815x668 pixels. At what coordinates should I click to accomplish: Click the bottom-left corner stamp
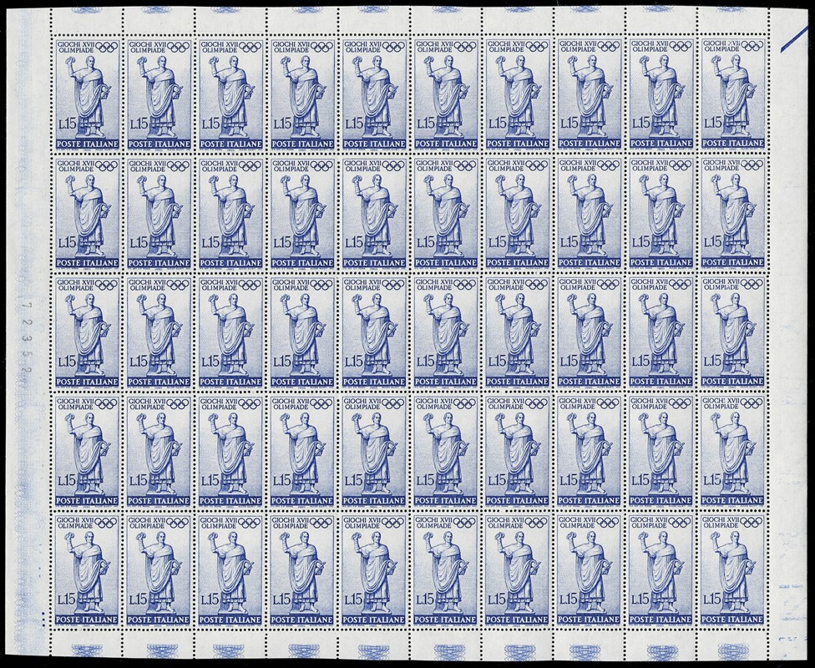coord(87,570)
